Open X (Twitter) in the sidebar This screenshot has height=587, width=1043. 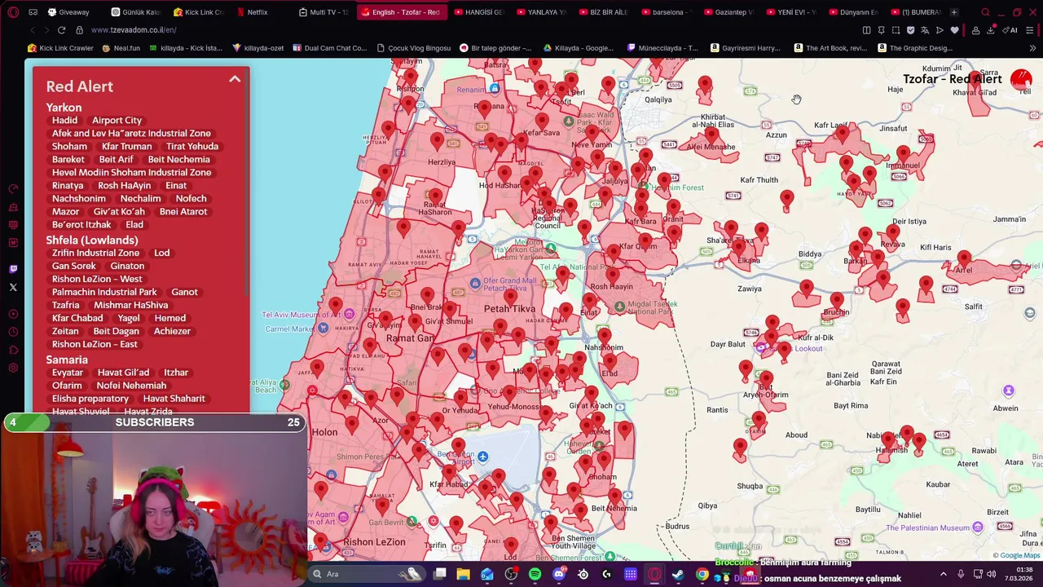13,287
